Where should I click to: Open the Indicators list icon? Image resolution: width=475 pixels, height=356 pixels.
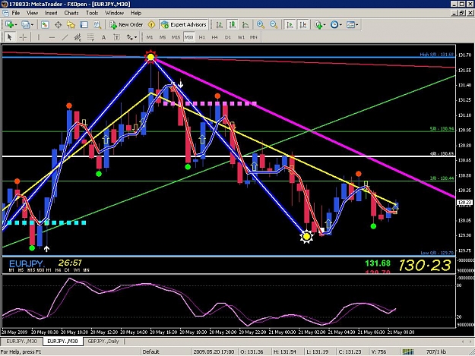[318, 24]
